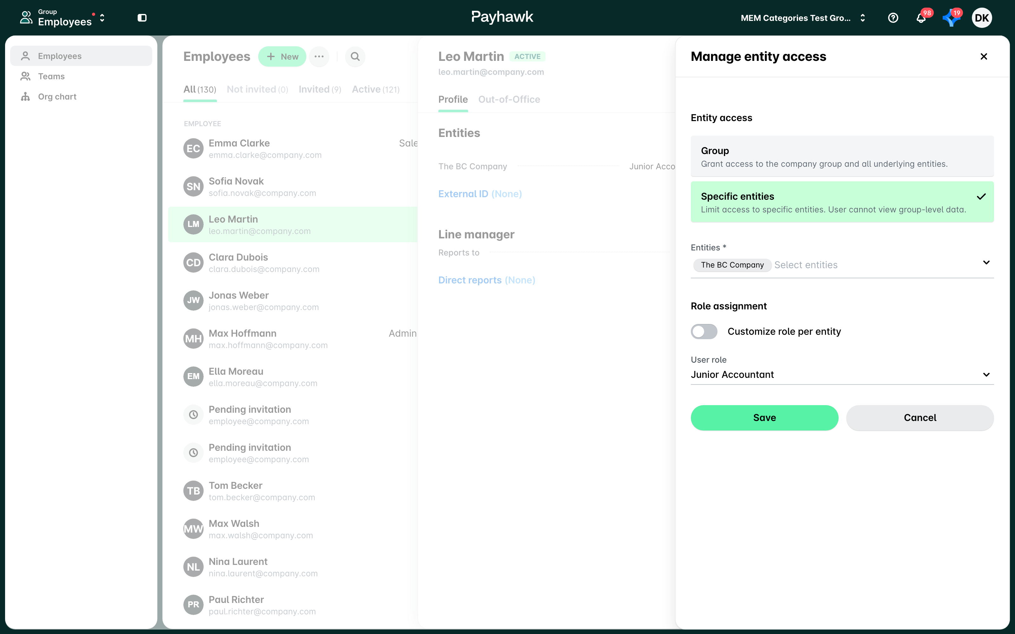Open the Direct reports (None) link
This screenshot has width=1015, height=634.
[487, 280]
